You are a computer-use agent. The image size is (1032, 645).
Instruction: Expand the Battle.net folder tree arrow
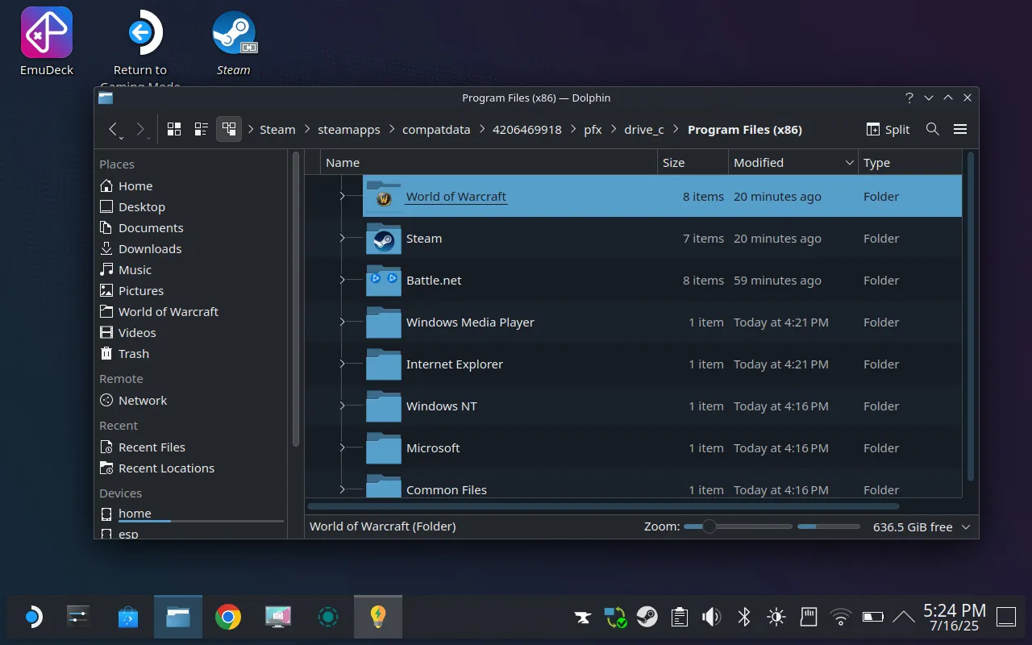click(x=342, y=280)
